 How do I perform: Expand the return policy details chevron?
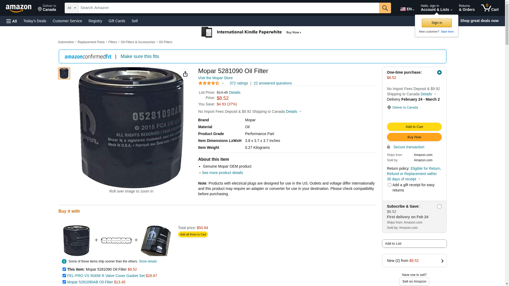click(419, 179)
